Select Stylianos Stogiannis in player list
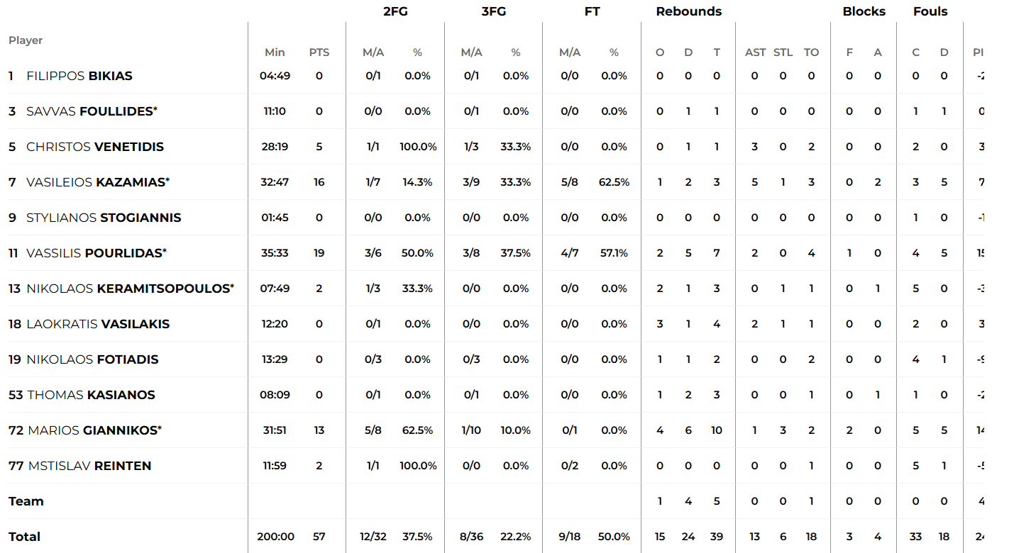This screenshot has height=553, width=1014. coord(104,218)
